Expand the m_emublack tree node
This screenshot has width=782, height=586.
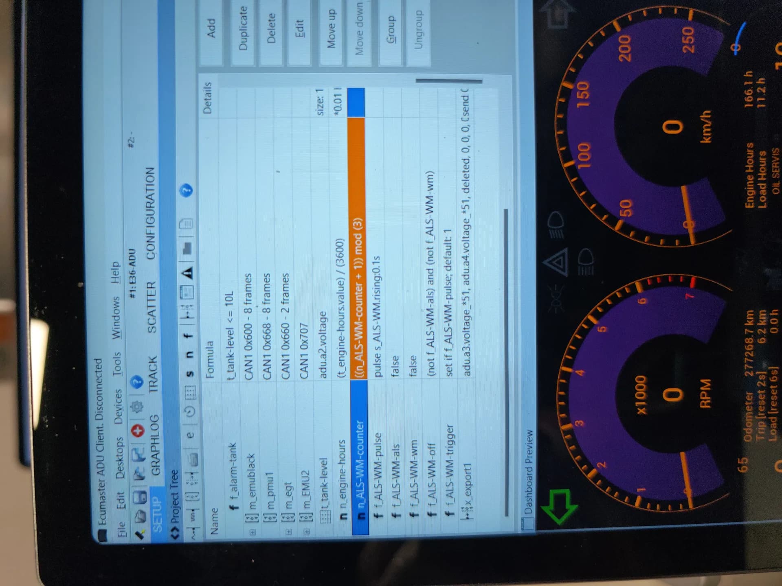[x=253, y=532]
